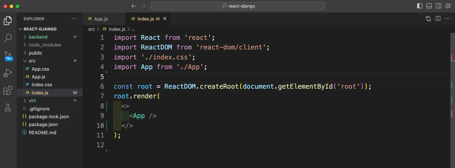
Task: Toggle the bottom panel layout button
Action: 429,6
